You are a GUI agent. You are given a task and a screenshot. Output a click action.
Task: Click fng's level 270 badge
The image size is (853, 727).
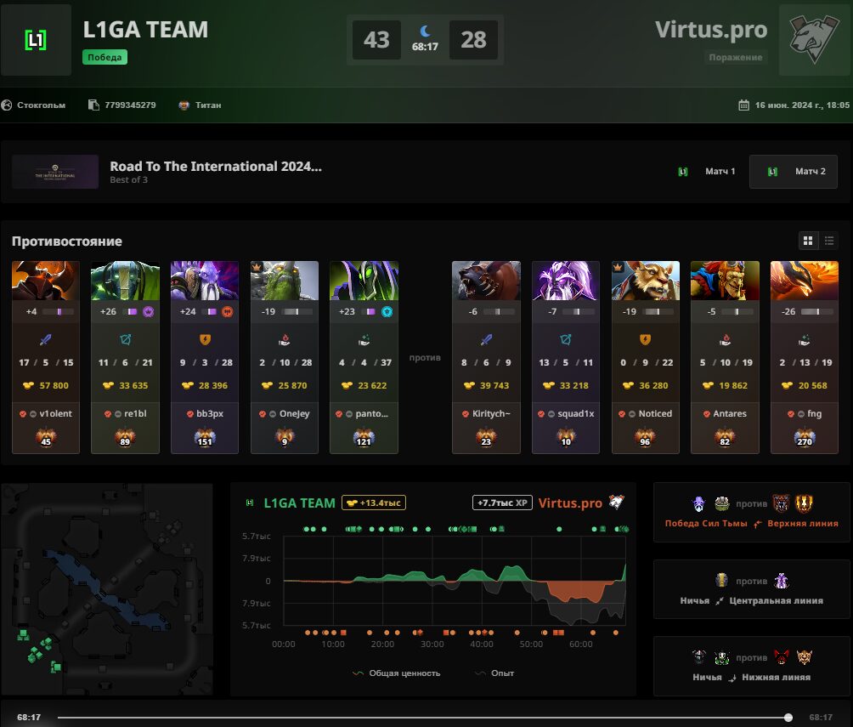[x=804, y=437]
